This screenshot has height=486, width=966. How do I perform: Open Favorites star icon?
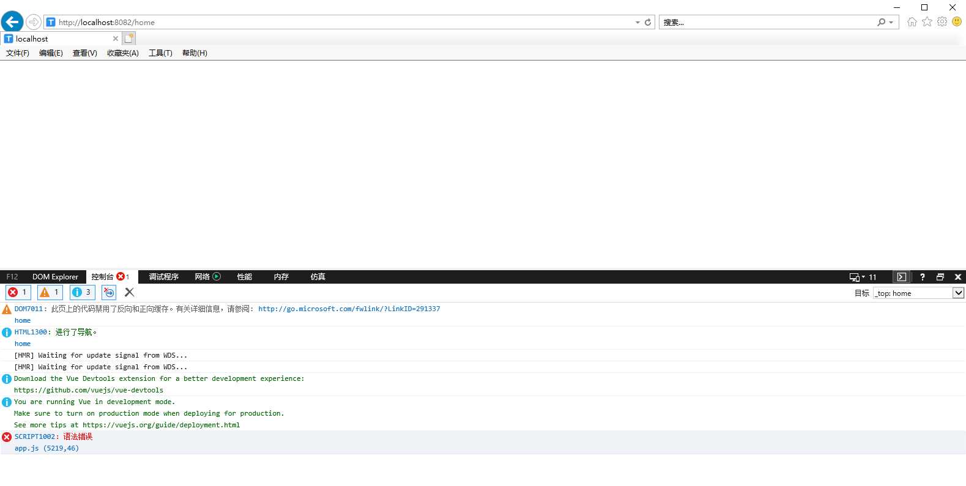coord(927,22)
